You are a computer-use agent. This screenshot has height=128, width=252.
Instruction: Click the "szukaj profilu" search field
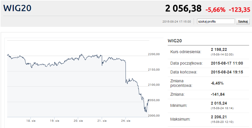[x=216, y=21]
